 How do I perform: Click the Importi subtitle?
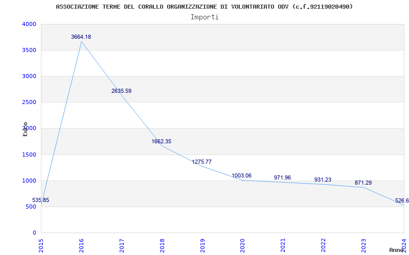(x=204, y=17)
